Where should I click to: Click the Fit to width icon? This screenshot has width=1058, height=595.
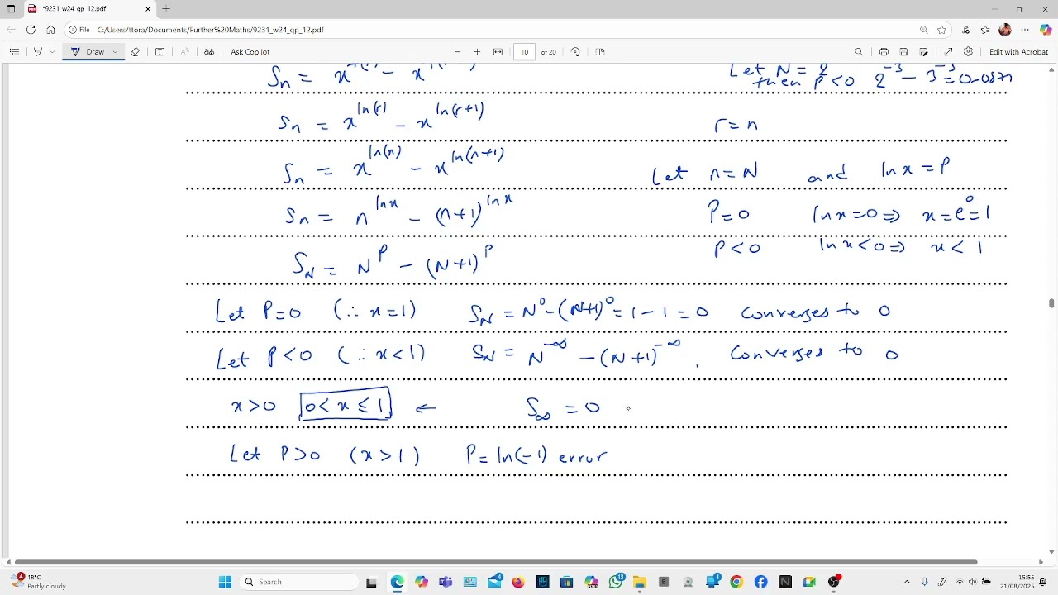pos(498,51)
